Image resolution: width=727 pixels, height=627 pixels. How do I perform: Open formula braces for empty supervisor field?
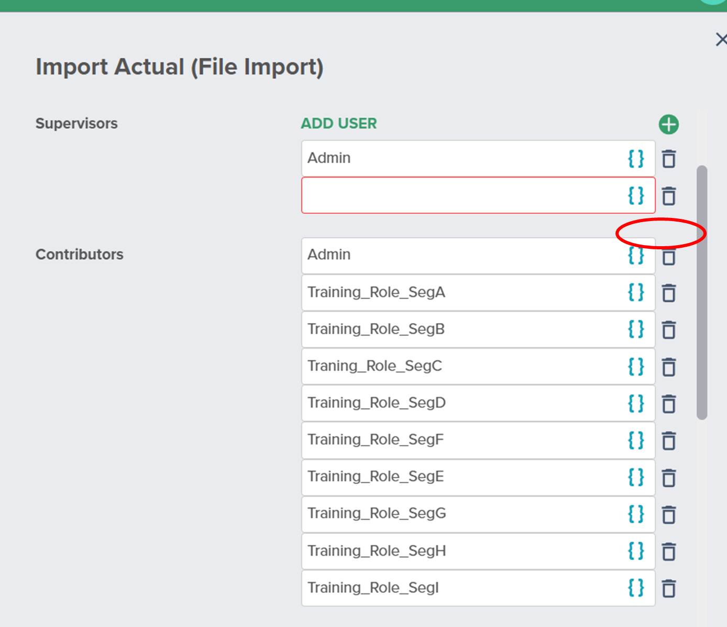click(636, 195)
